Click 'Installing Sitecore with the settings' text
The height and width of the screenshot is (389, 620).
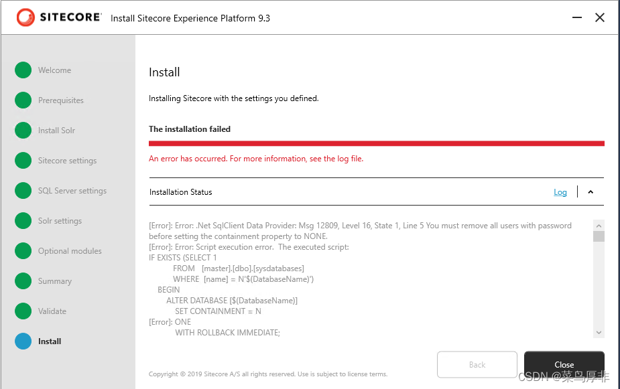point(234,98)
